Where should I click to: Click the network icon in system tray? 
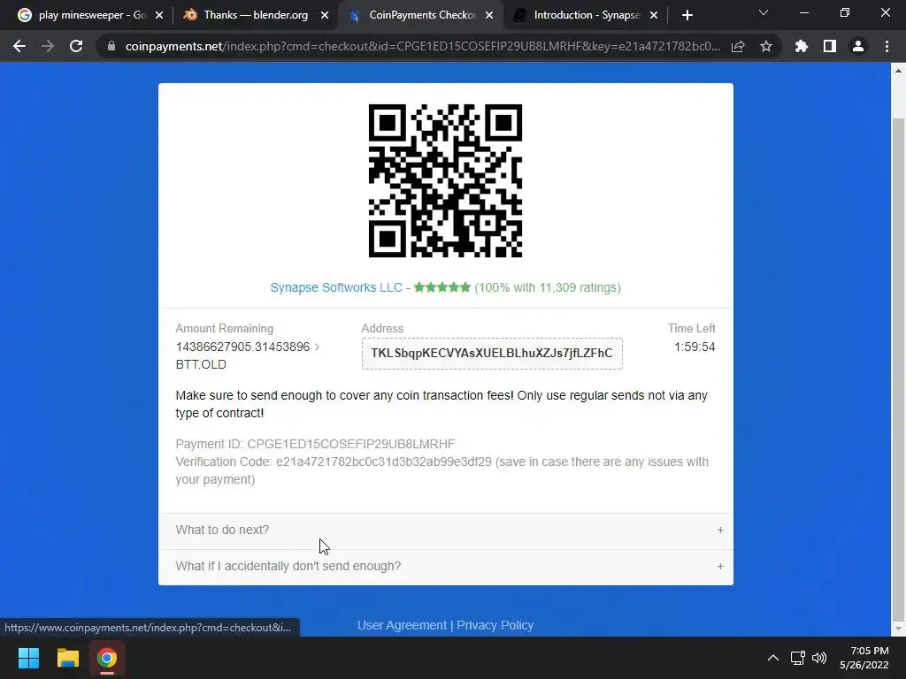click(797, 658)
